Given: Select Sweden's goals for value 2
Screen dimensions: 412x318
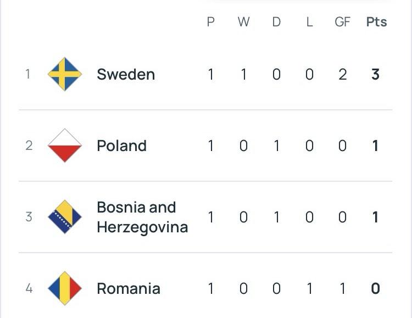Looking at the screenshot, I should coord(342,74).
